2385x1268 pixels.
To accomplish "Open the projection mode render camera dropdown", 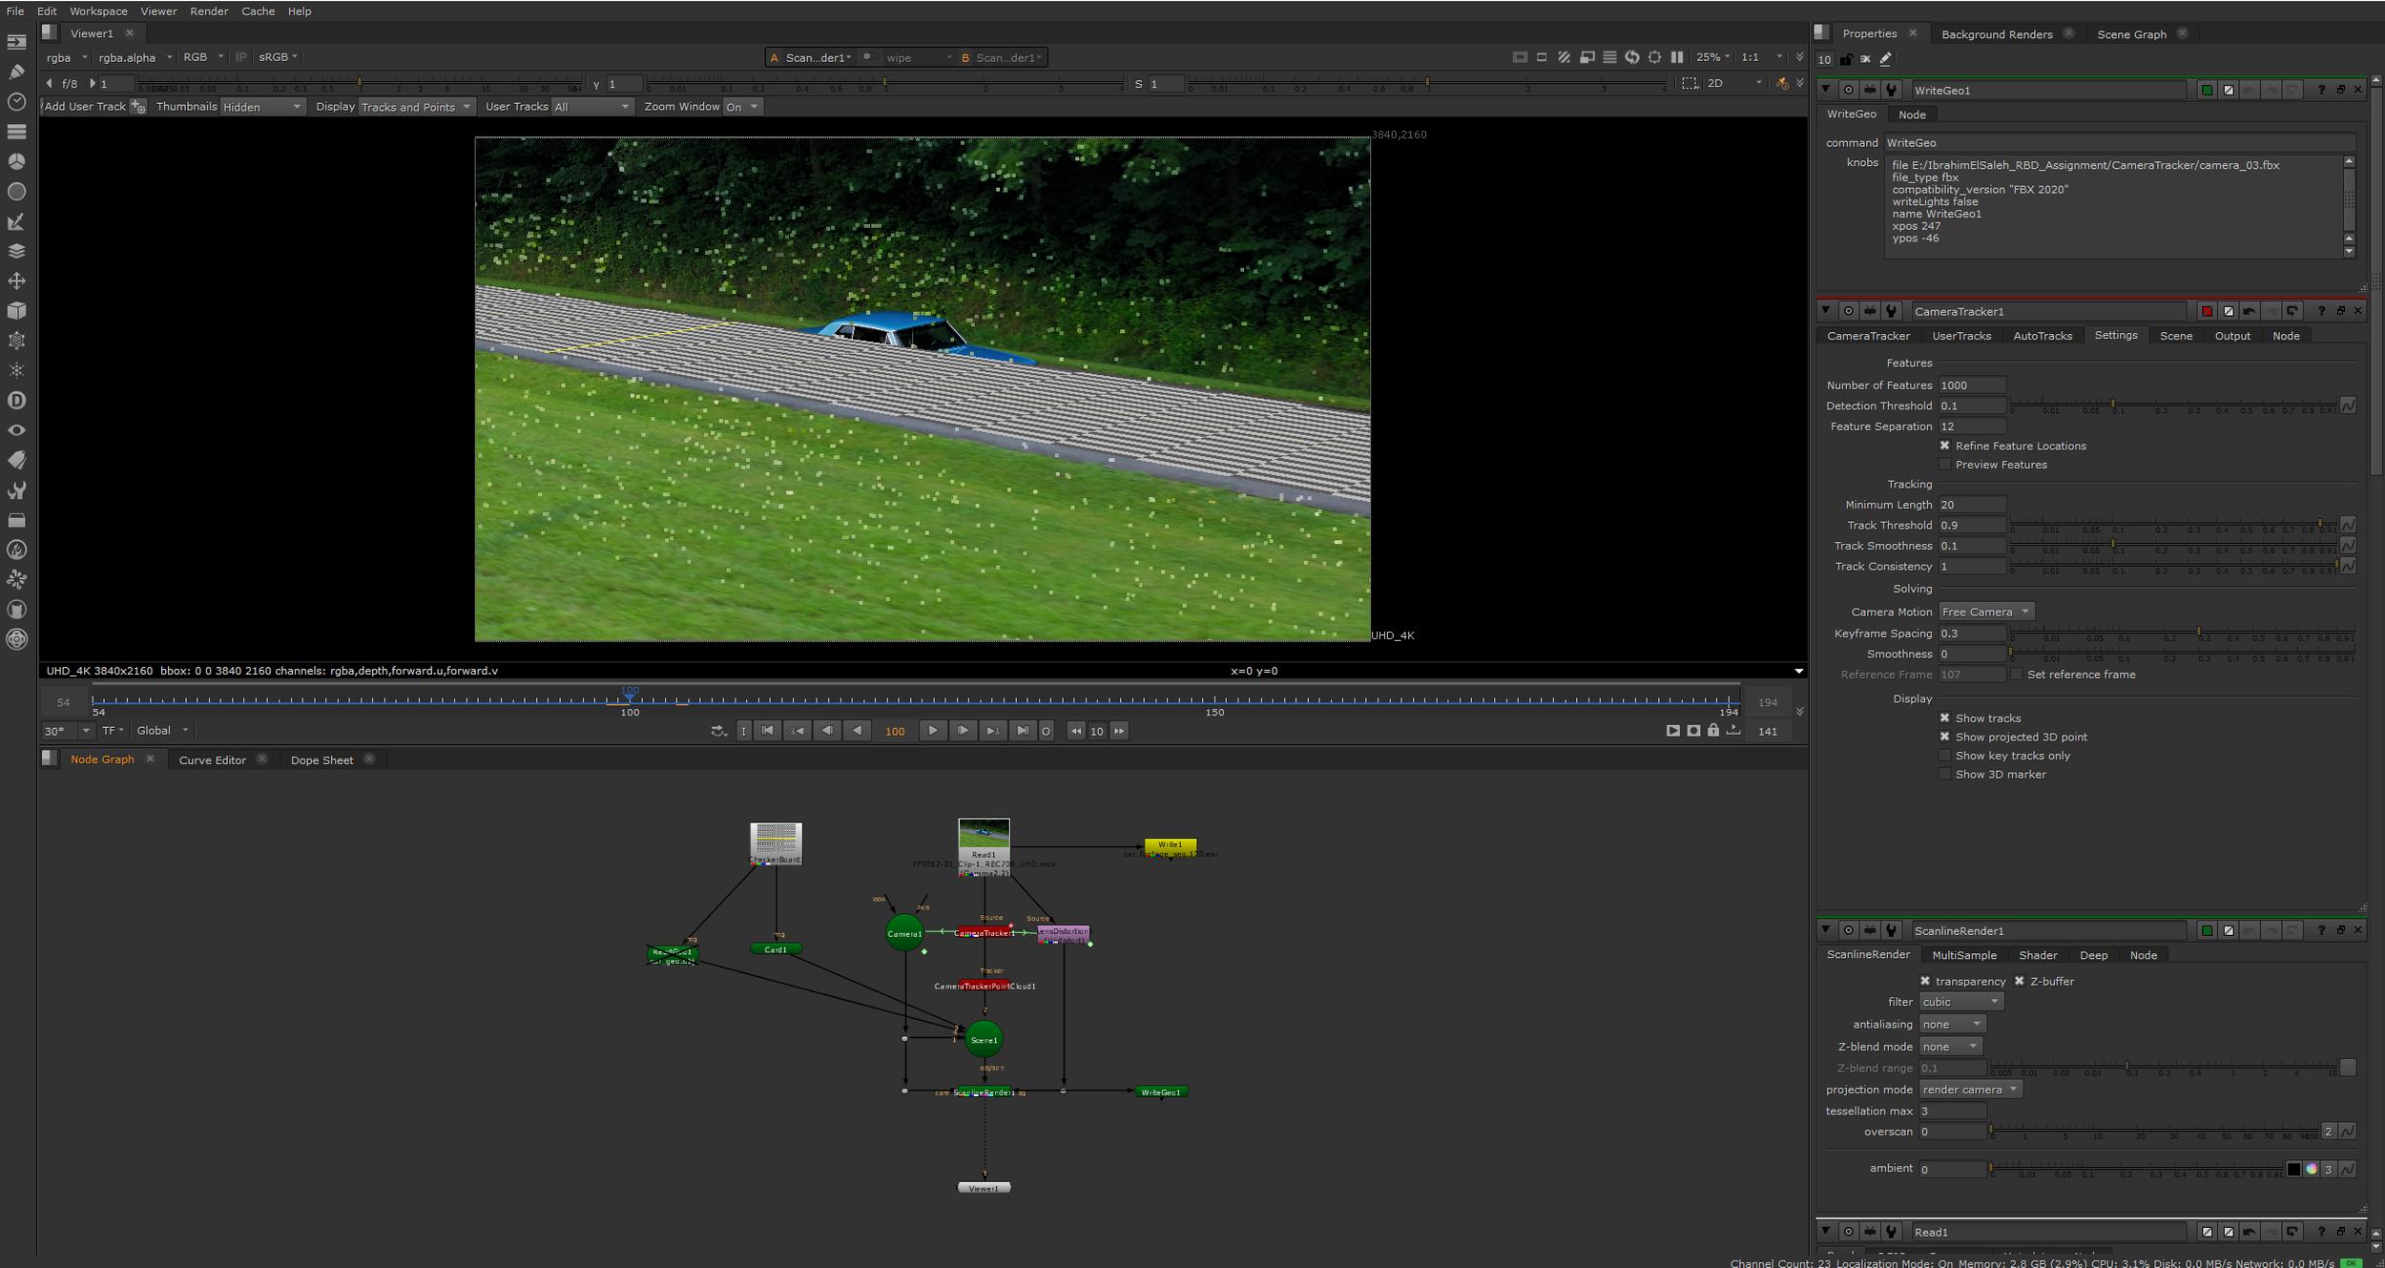I will pos(1969,1090).
